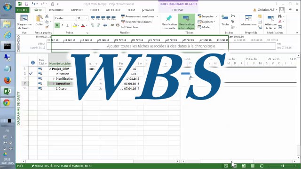Click the task notes icon in Propriétés
This screenshot has width=301, height=169.
click(x=260, y=16)
